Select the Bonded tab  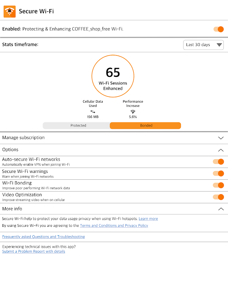point(146,125)
